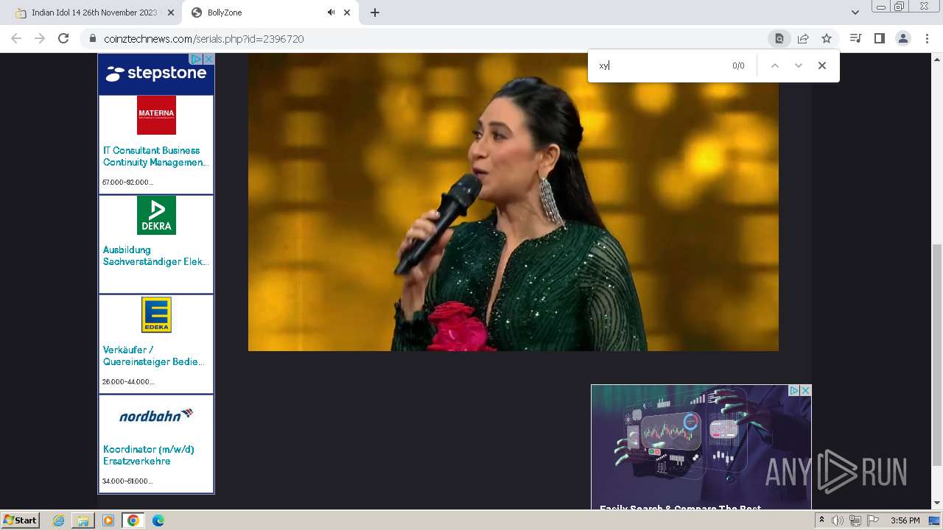943x530 pixels.
Task: Close the Indian Idol 14 tab
Action: click(171, 13)
